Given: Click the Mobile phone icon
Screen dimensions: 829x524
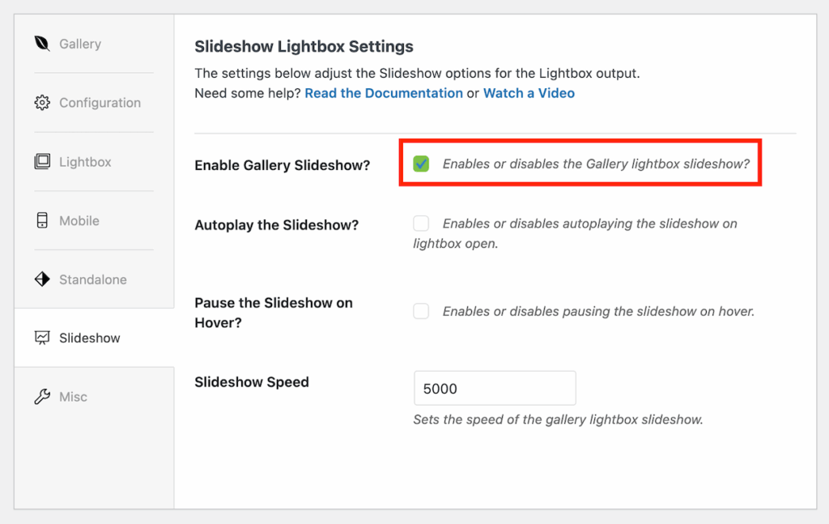Looking at the screenshot, I should click(42, 220).
